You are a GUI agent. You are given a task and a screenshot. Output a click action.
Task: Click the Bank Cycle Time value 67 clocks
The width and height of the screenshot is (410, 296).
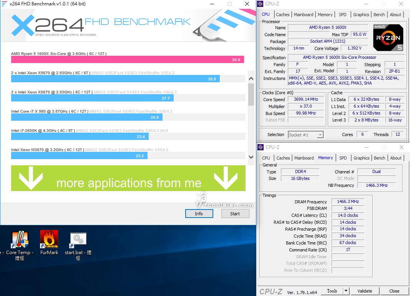coord(348,243)
